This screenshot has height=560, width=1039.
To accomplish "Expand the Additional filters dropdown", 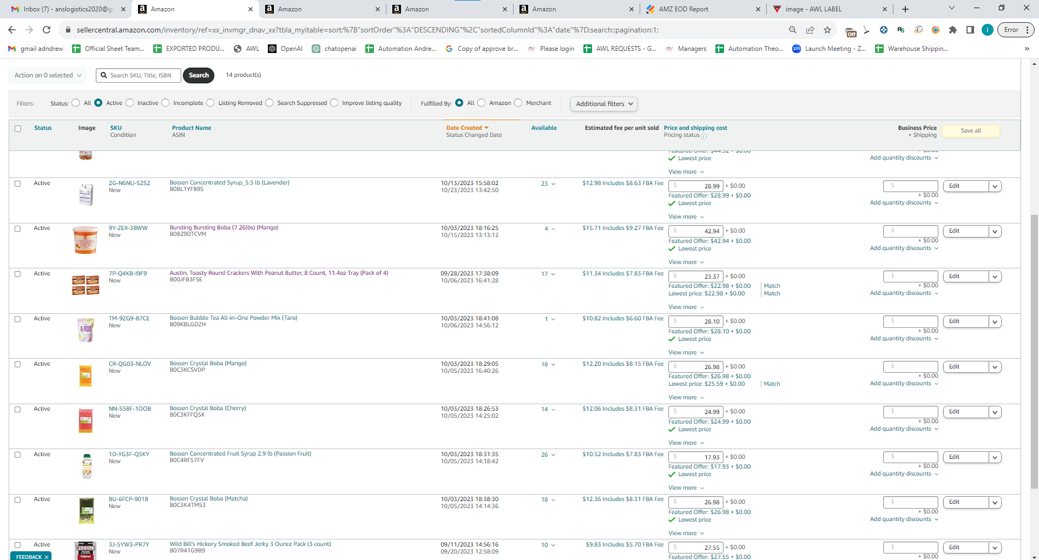I will point(604,104).
